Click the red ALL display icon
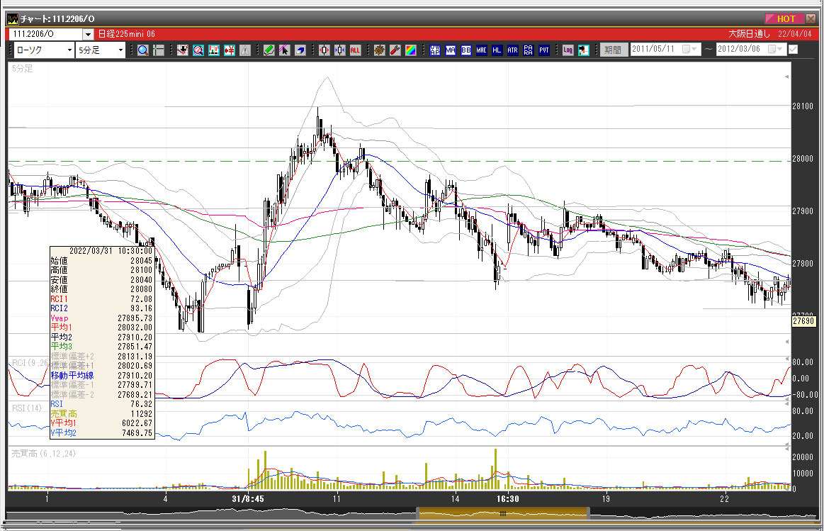This screenshot has width=824, height=531. click(x=356, y=50)
